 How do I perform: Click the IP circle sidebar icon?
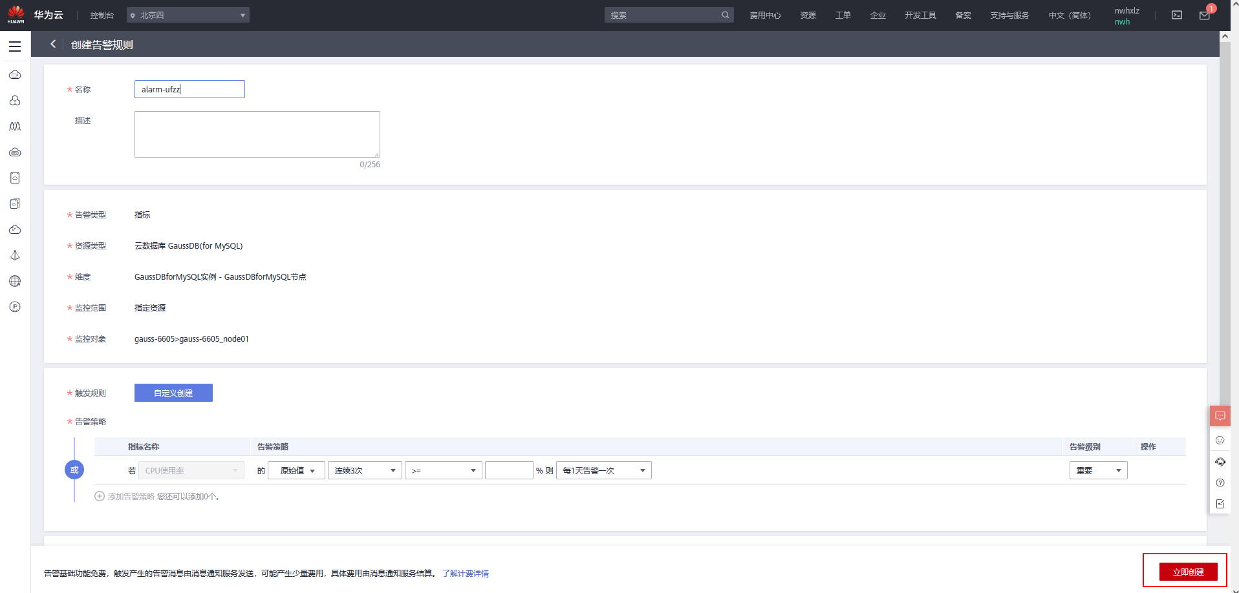coord(15,307)
